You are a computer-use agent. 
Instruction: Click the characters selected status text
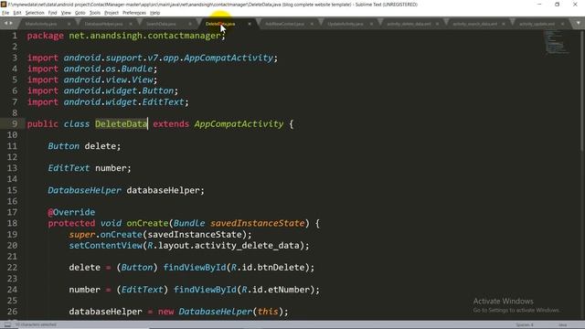(36, 325)
